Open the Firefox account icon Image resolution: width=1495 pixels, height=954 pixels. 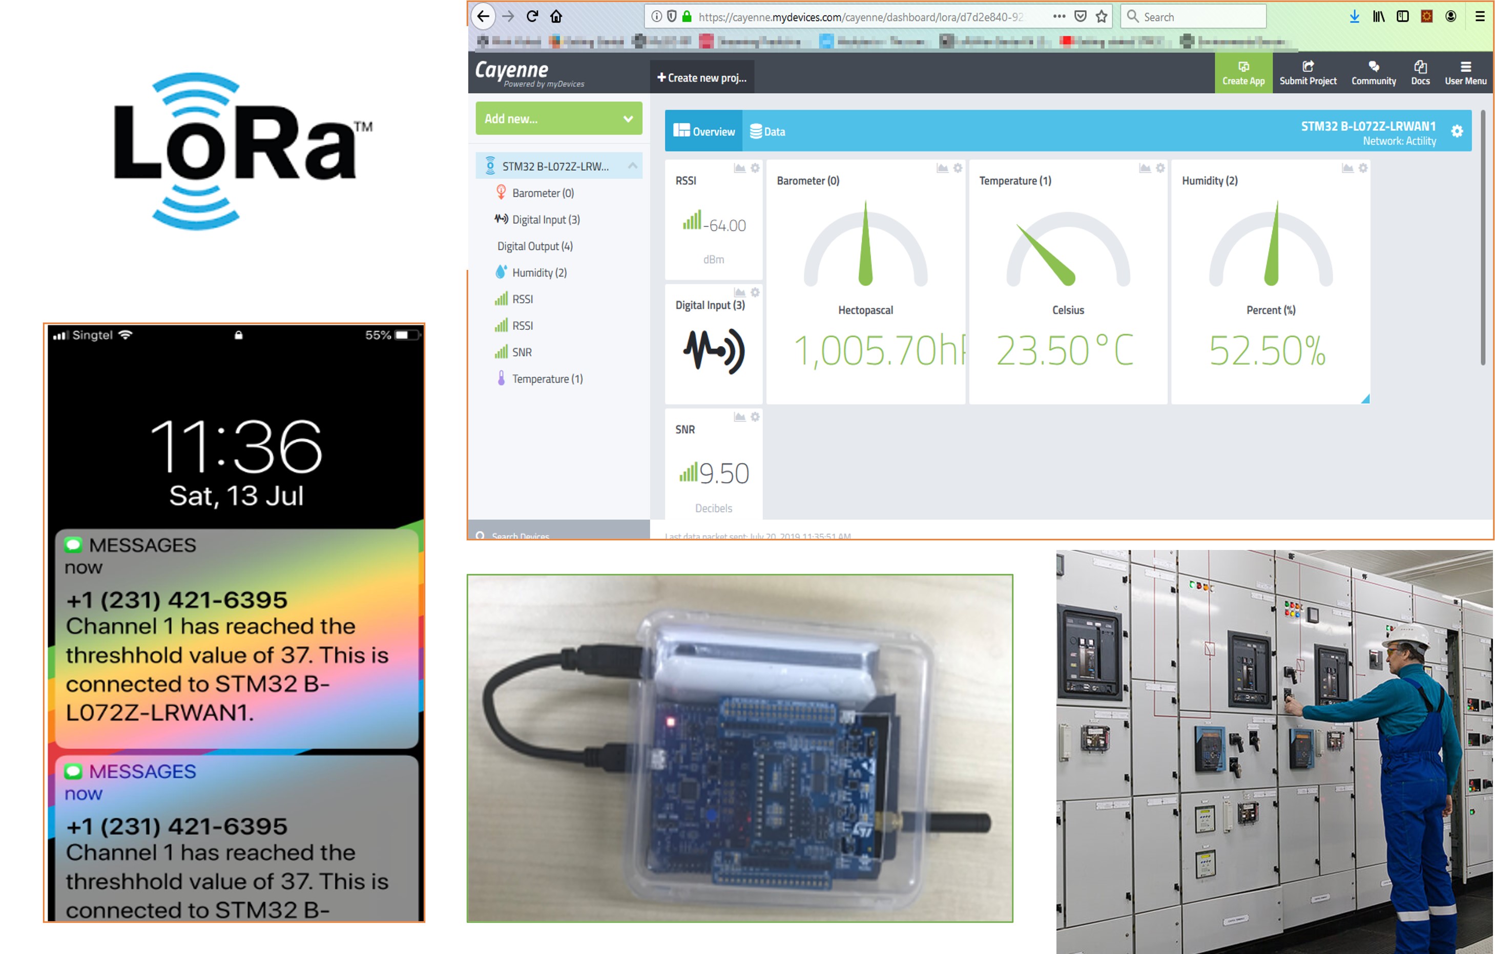point(1451,16)
